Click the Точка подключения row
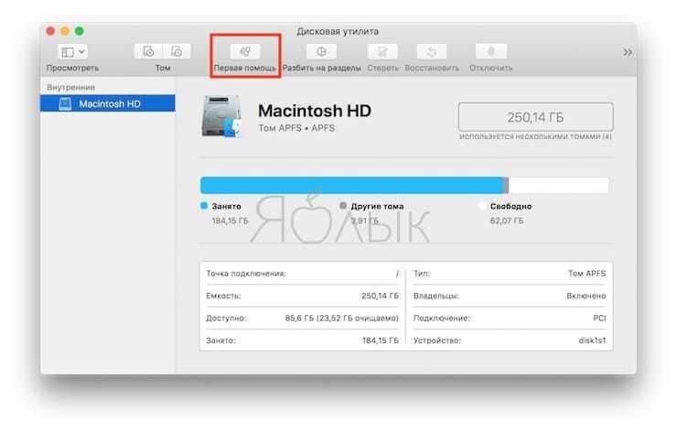This screenshot has width=677, height=432. click(x=302, y=274)
